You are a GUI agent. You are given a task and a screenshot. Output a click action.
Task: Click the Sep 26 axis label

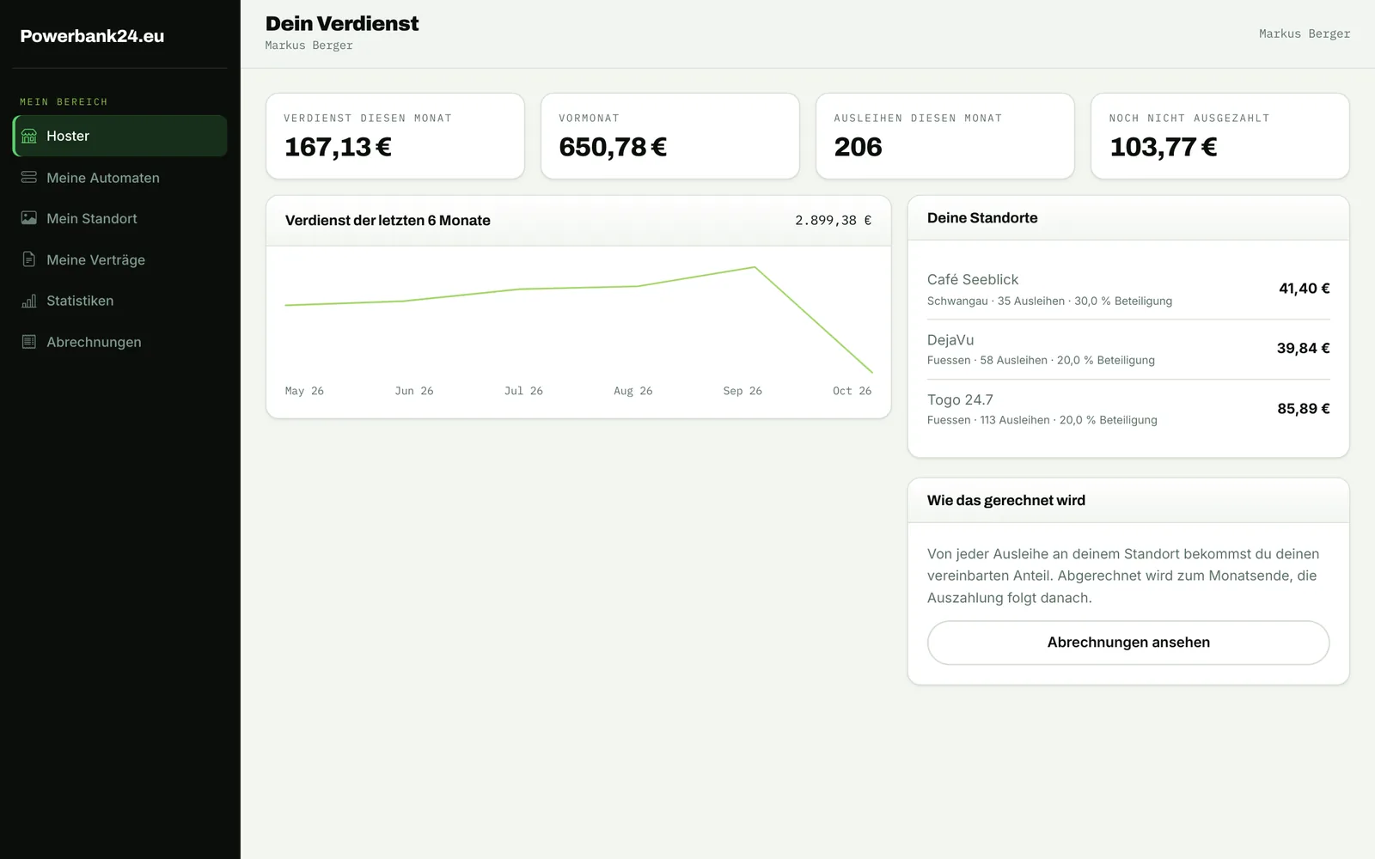(742, 391)
